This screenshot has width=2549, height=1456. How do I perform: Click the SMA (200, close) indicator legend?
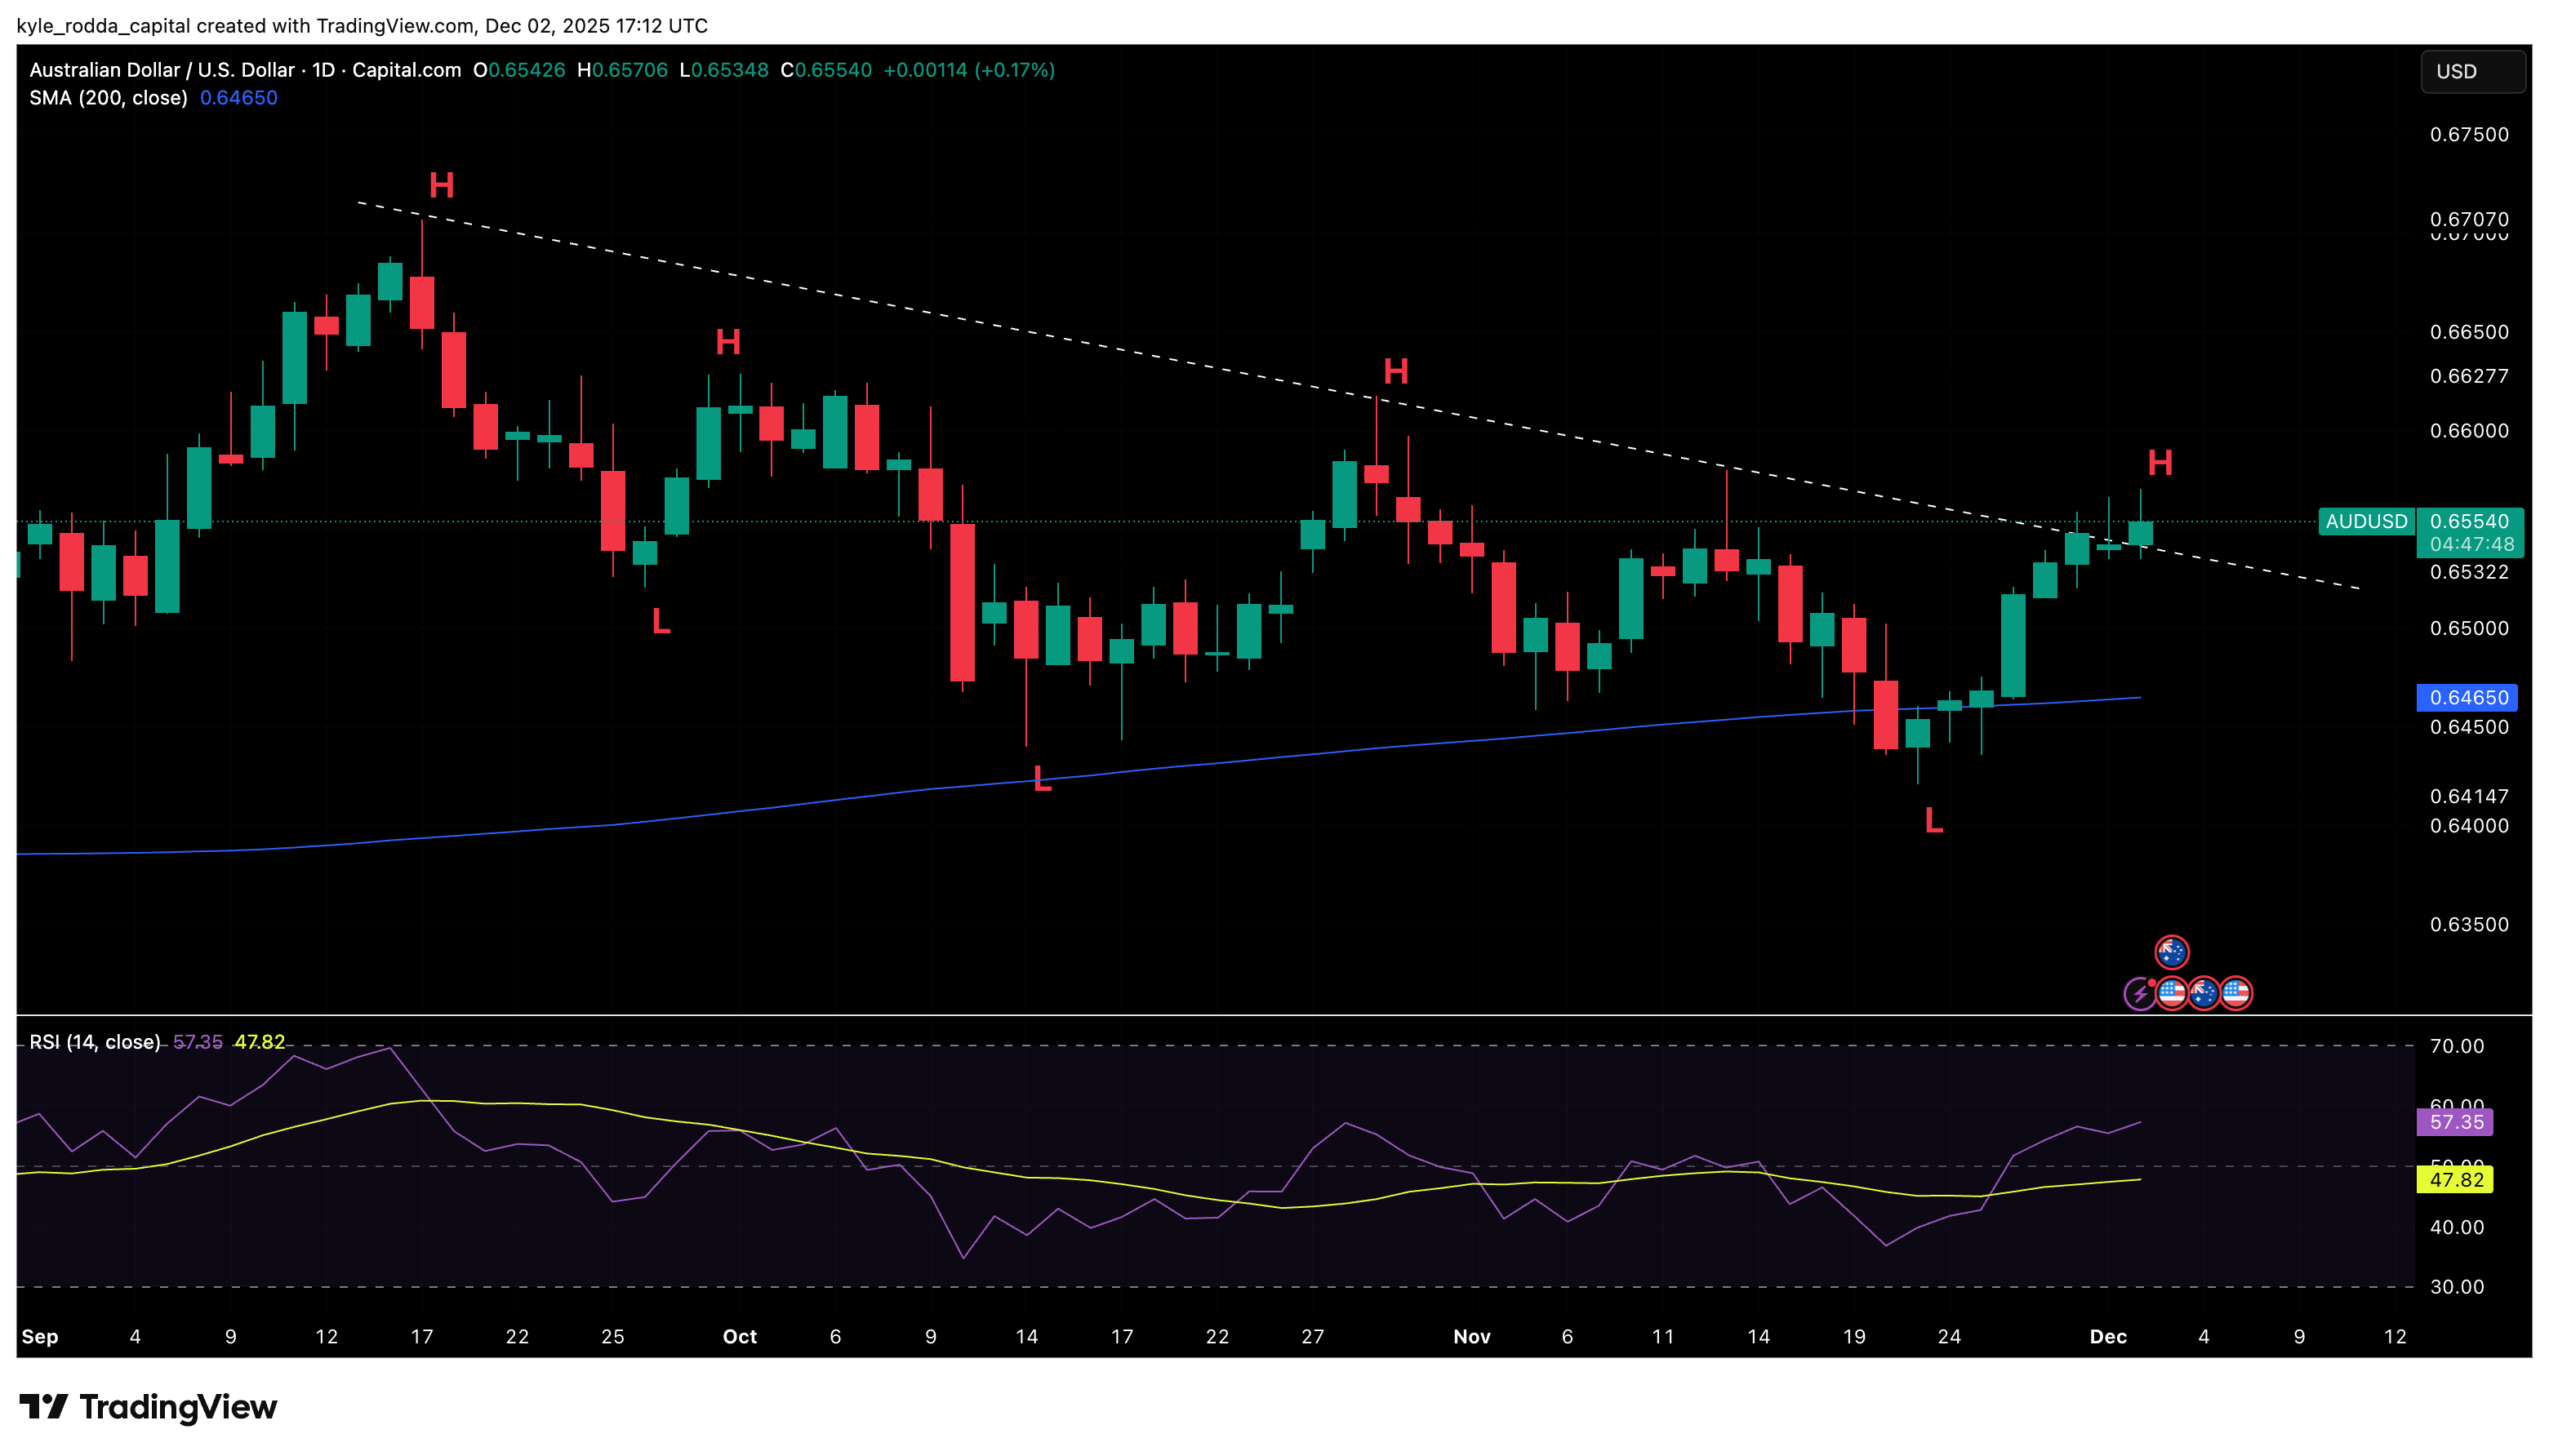(x=108, y=98)
